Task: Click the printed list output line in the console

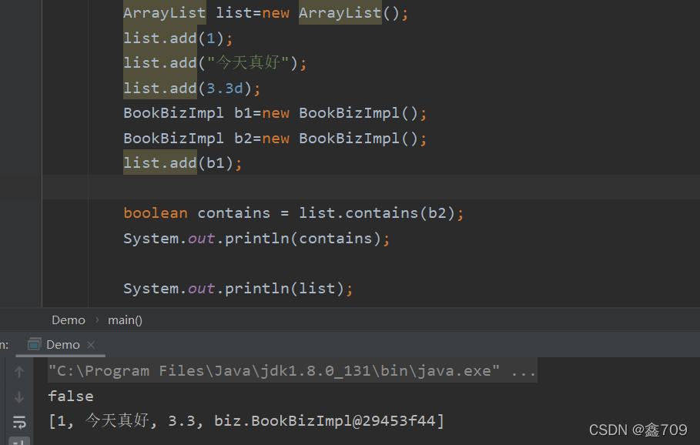Action: pos(246,420)
